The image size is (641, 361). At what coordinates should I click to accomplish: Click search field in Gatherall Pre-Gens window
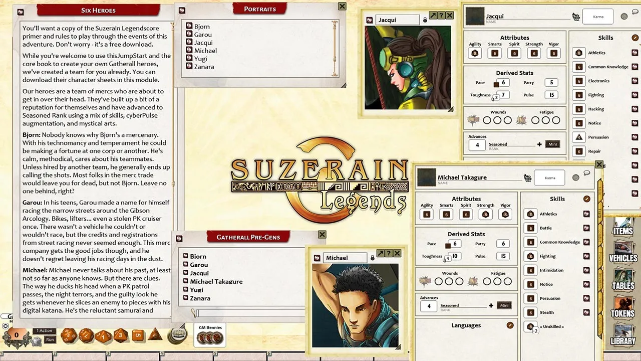250,313
